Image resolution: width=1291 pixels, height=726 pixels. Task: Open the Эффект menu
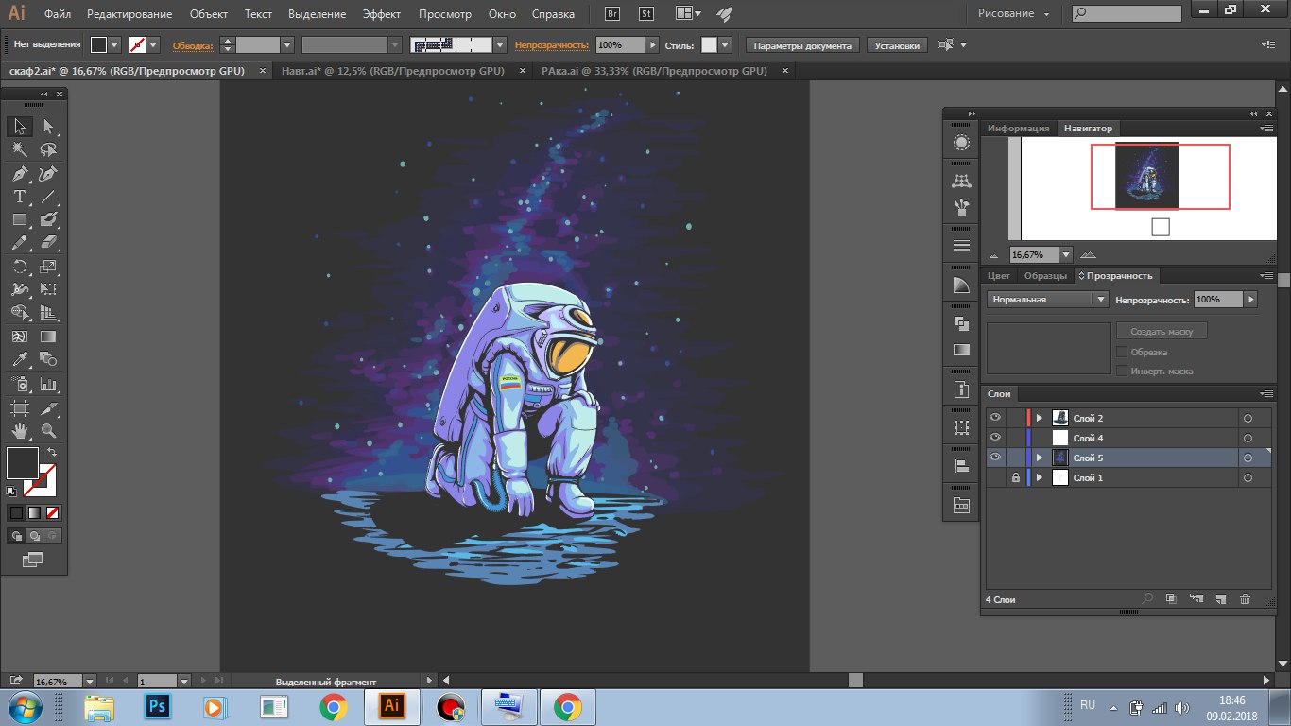point(382,14)
